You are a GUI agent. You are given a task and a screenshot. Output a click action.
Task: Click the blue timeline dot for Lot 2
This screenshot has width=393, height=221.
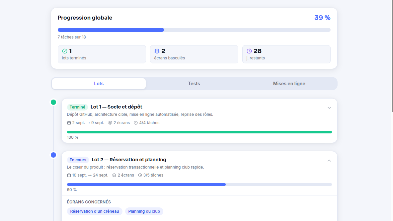click(53, 155)
